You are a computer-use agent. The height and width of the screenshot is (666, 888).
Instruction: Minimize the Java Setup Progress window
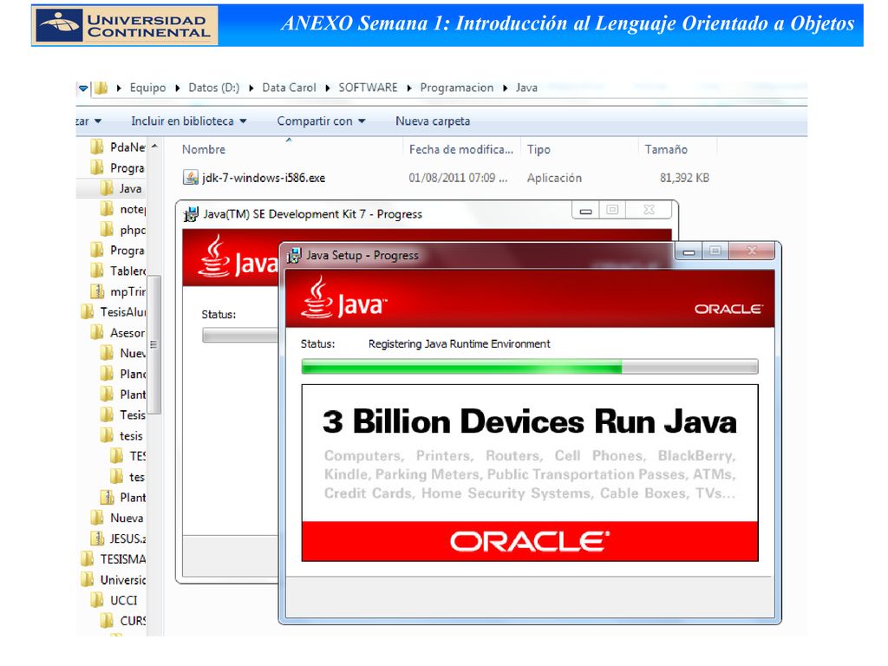(689, 251)
